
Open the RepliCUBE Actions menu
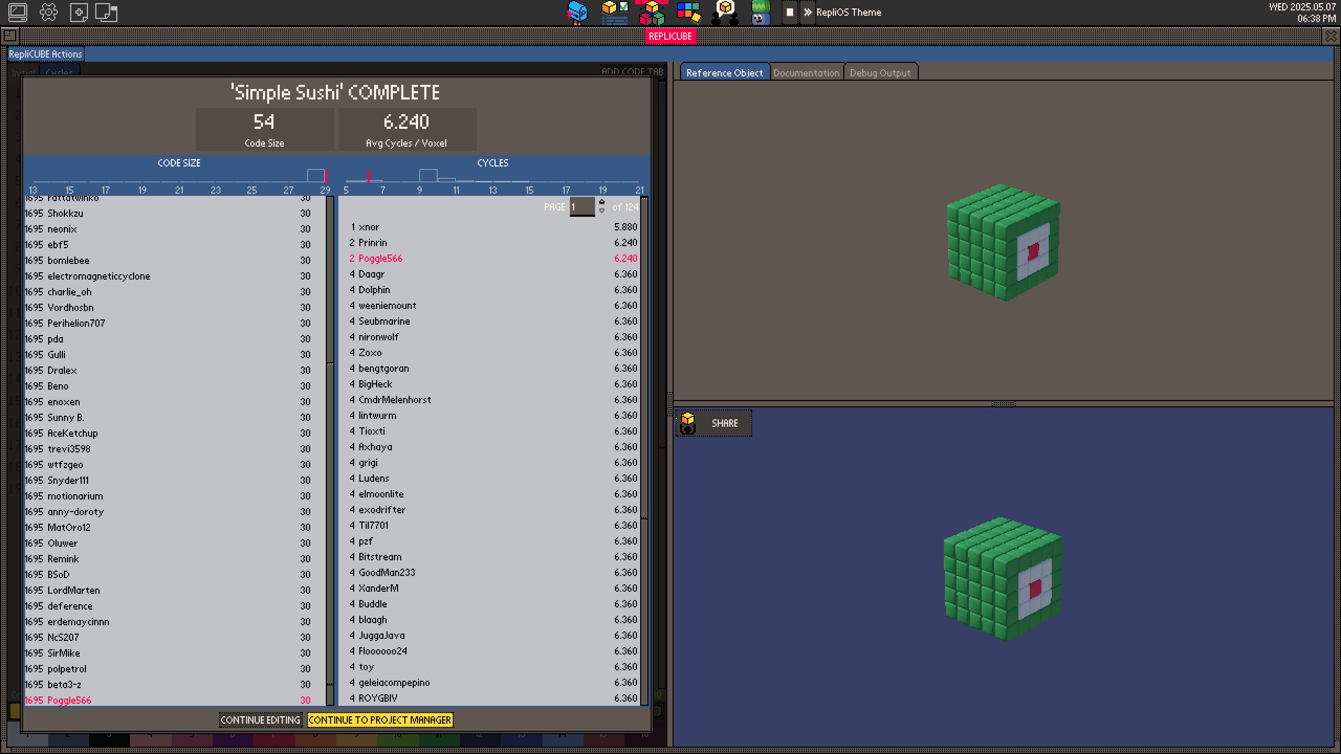pos(46,54)
